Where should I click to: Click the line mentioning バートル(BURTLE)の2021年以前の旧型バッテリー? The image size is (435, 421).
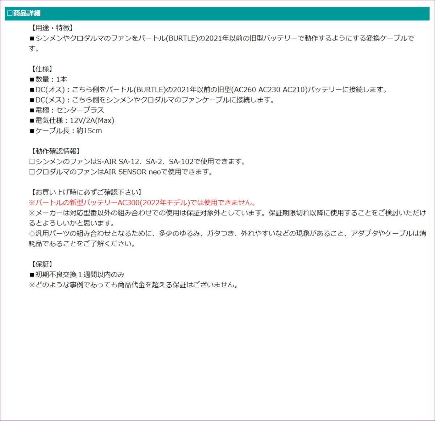pyautogui.click(x=221, y=38)
